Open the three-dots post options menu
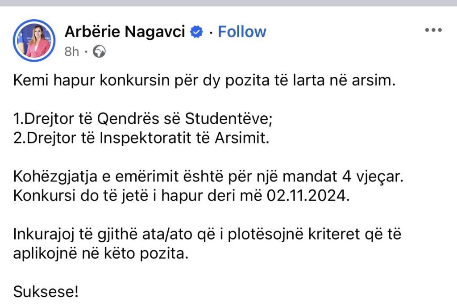Image resolution: width=457 pixels, height=307 pixels. [432, 30]
